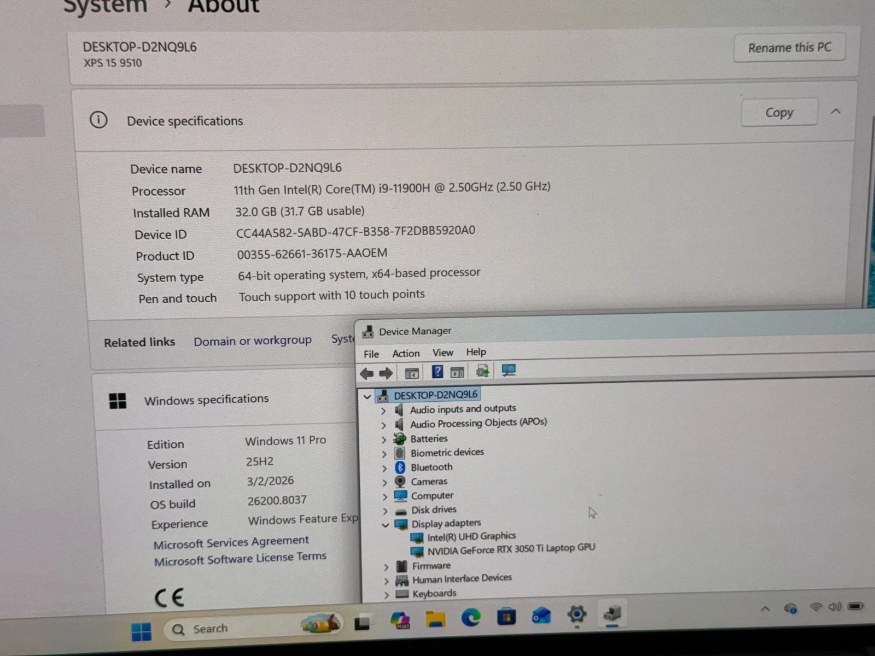Open Microsoft Store from the taskbar
The width and height of the screenshot is (875, 656).
tap(506, 617)
